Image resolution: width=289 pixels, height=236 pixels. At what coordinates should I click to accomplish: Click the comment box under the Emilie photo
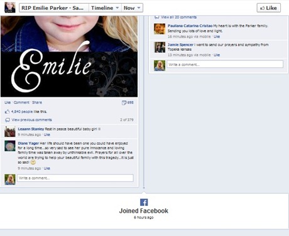75,178
